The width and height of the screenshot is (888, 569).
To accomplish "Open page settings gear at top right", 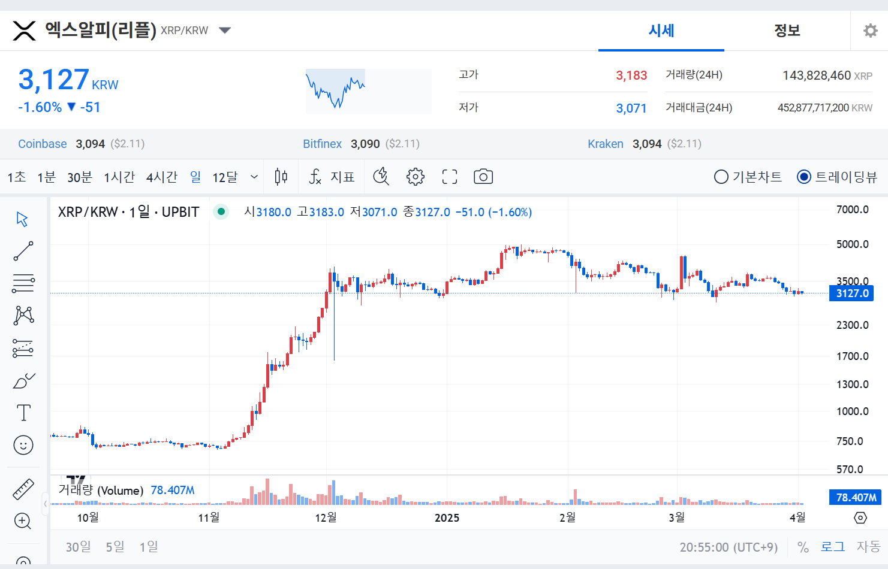I will [870, 31].
